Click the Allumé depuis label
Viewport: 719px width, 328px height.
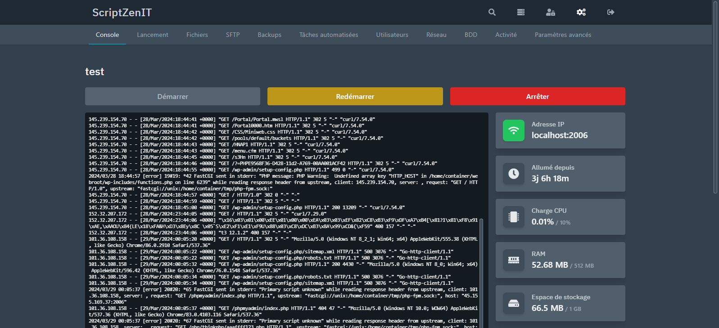click(x=553, y=167)
